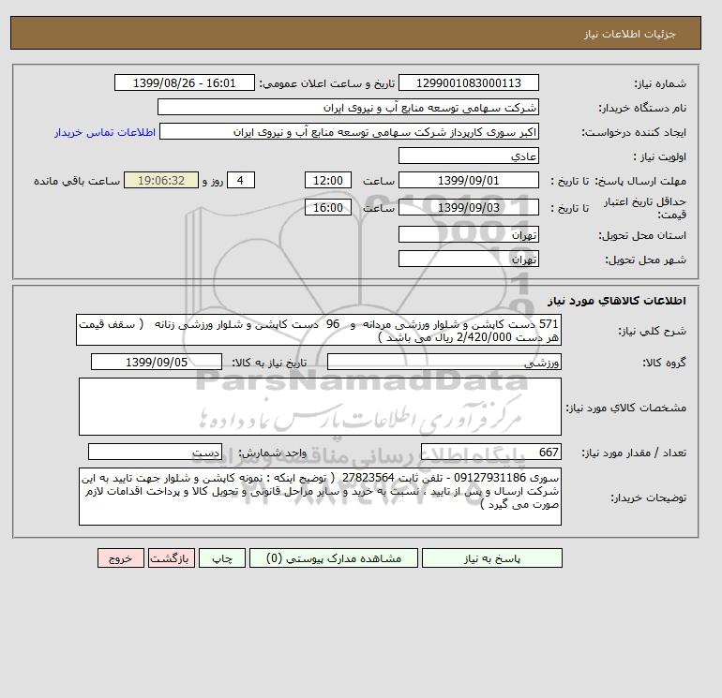The height and width of the screenshot is (698, 722).
Task: Click the 'شهر محل تحویل:' label
Action: click(645, 260)
